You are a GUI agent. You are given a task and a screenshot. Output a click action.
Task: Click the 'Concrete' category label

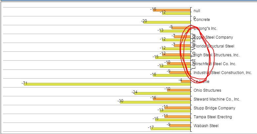(x=202, y=20)
